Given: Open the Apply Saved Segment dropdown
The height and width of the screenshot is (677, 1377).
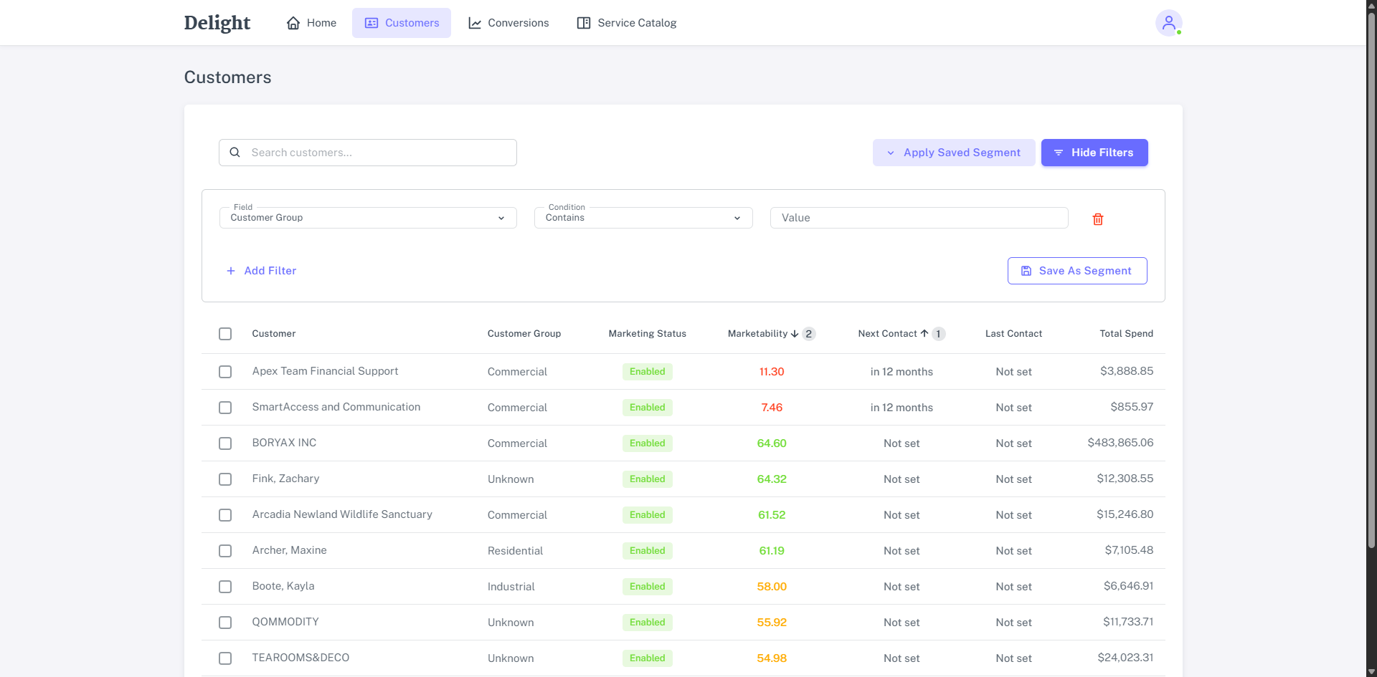Looking at the screenshot, I should tap(953, 153).
